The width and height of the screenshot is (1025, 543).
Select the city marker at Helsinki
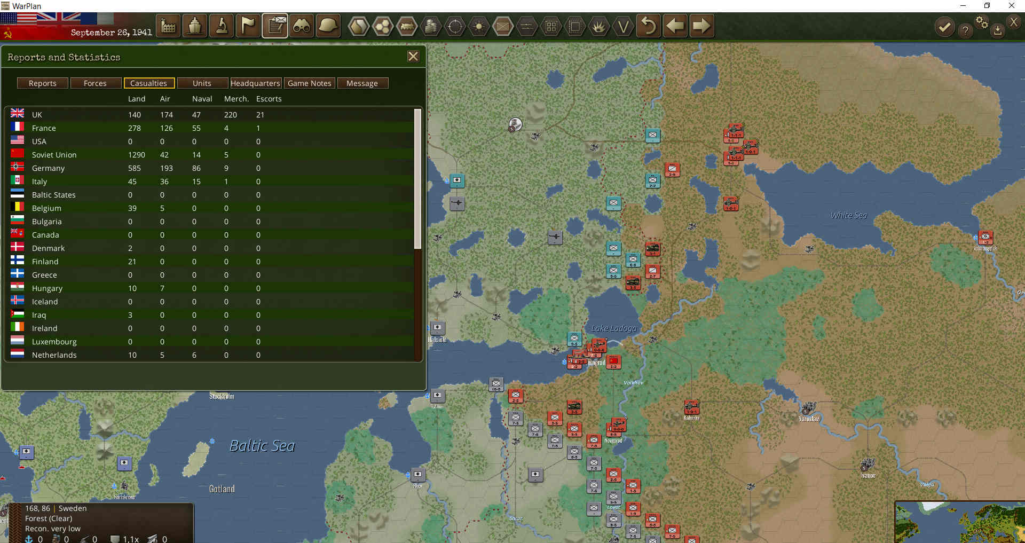point(438,327)
